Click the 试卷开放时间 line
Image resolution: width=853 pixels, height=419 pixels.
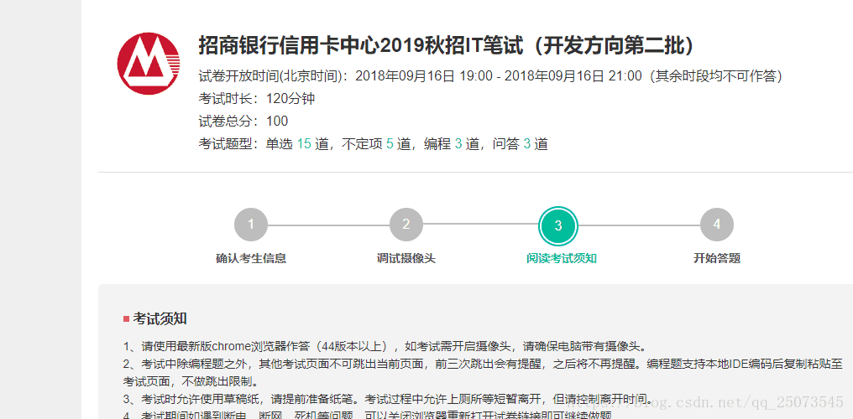(x=490, y=76)
